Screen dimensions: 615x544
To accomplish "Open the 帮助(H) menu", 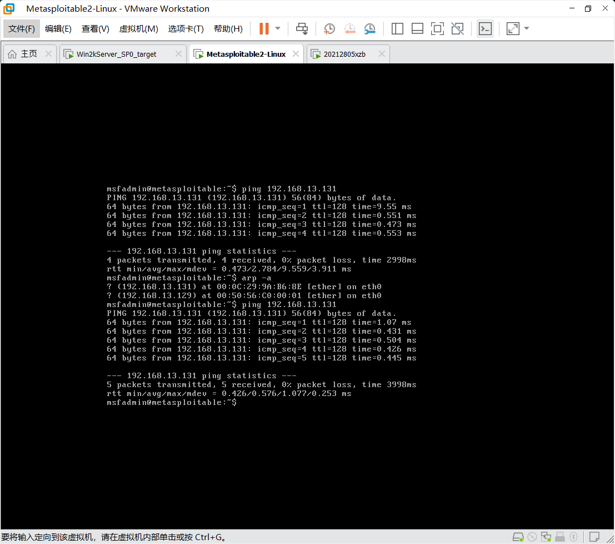I will point(228,29).
